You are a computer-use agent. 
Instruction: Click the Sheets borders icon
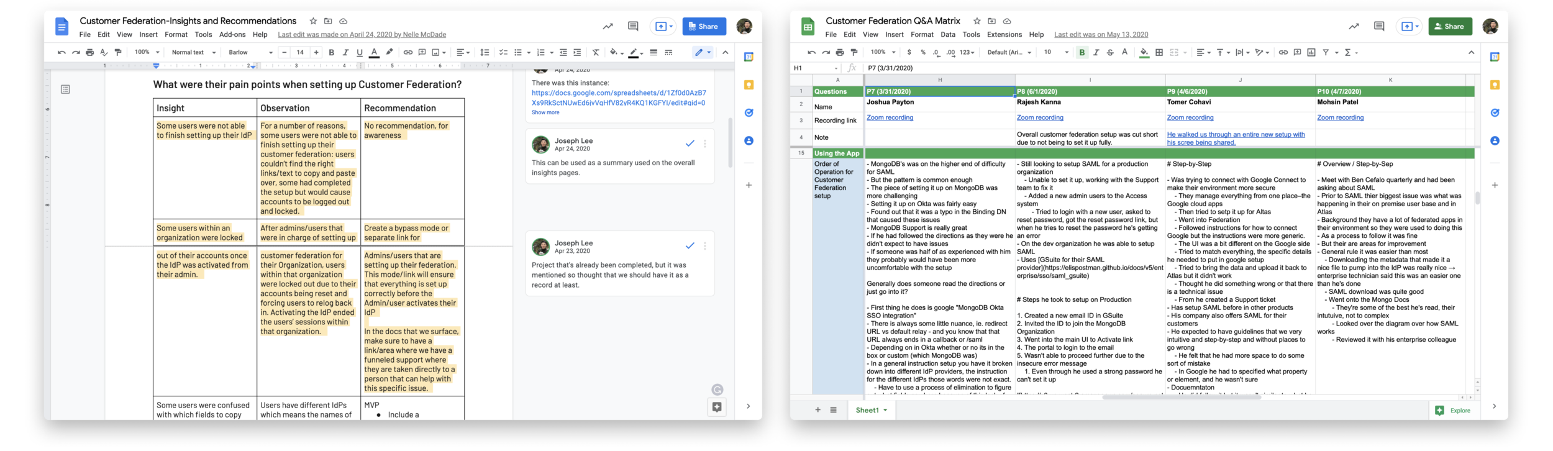pos(1159,52)
